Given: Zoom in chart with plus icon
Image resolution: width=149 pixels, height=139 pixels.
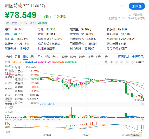Looking at the screenshot, I should tap(111, 62).
